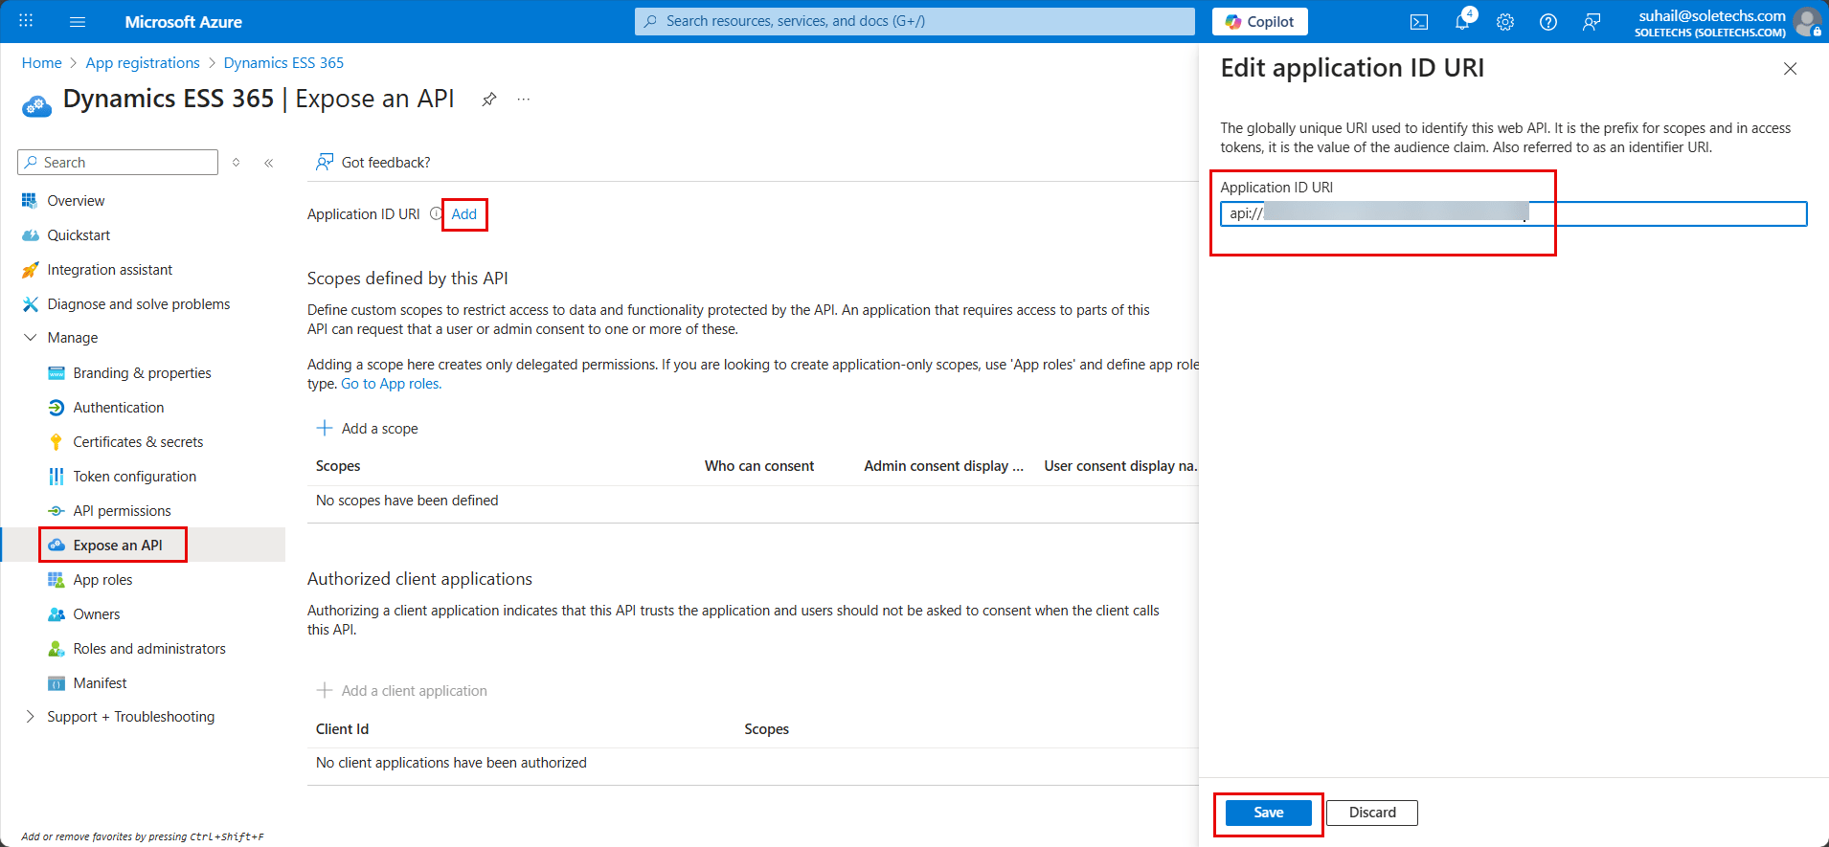The height and width of the screenshot is (847, 1829).
Task: Click the Quickstart cloud icon
Action: click(x=30, y=235)
